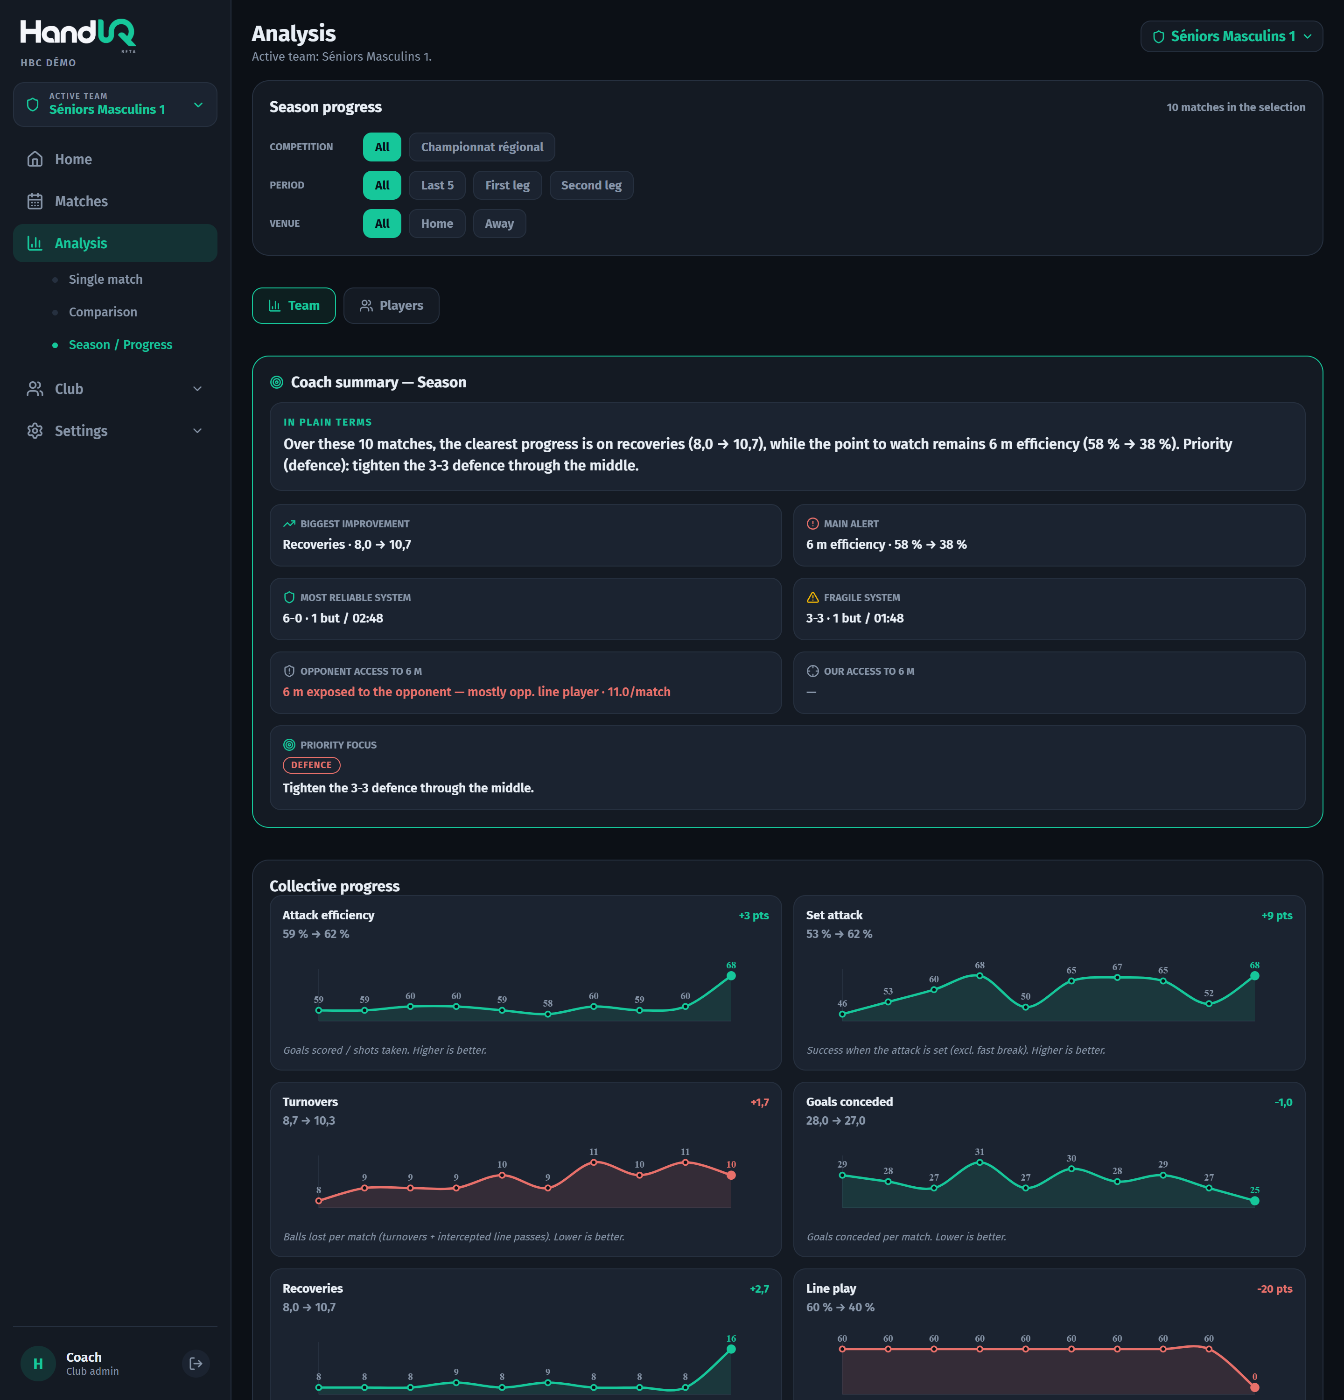Click the Priority Focus target icon
The width and height of the screenshot is (1344, 1400).
point(289,745)
